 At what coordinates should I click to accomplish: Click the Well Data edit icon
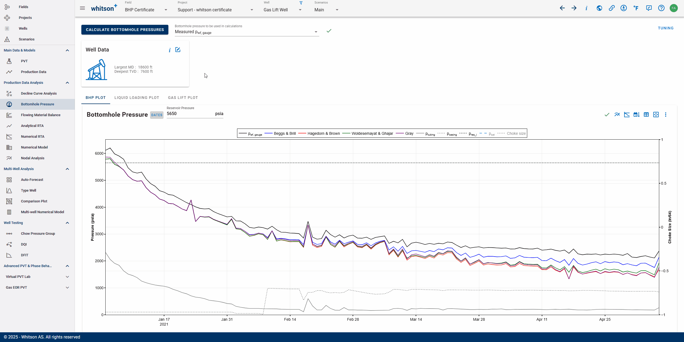pos(178,50)
